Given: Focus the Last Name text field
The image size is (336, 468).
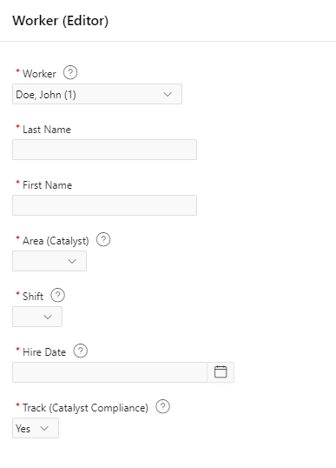Looking at the screenshot, I should point(104,150).
